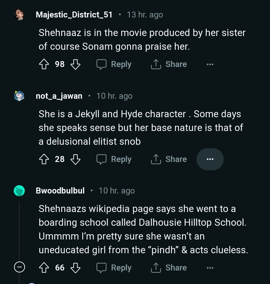Downvote Majestic_District_51's comment
Screen dimensions: 270x284
pyautogui.click(x=75, y=64)
